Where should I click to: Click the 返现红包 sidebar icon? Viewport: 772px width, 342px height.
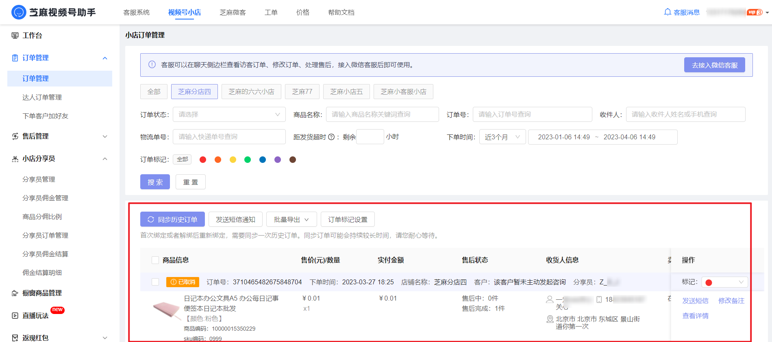(15, 338)
